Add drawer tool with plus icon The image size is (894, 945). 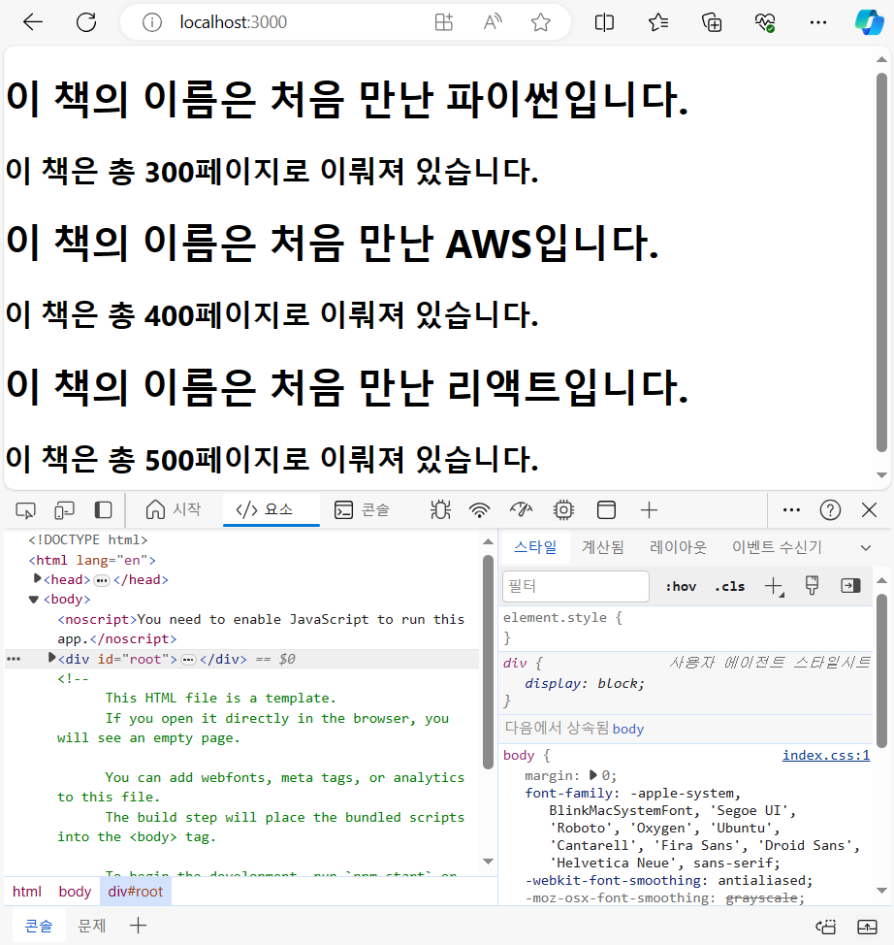point(138,926)
